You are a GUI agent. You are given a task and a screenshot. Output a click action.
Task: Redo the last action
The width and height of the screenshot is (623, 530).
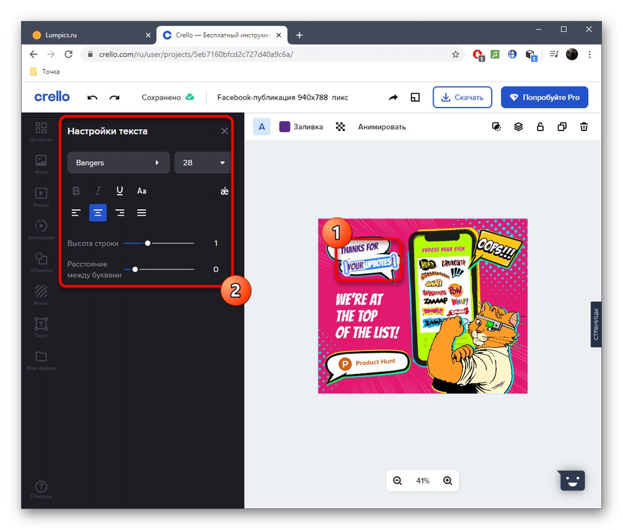114,97
